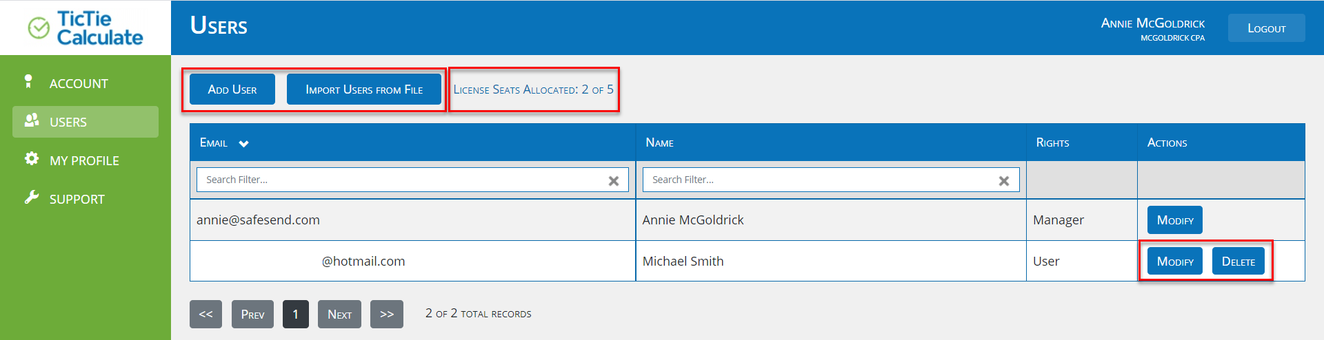Click the My Profile gear icon
This screenshot has width=1324, height=340.
(x=31, y=159)
